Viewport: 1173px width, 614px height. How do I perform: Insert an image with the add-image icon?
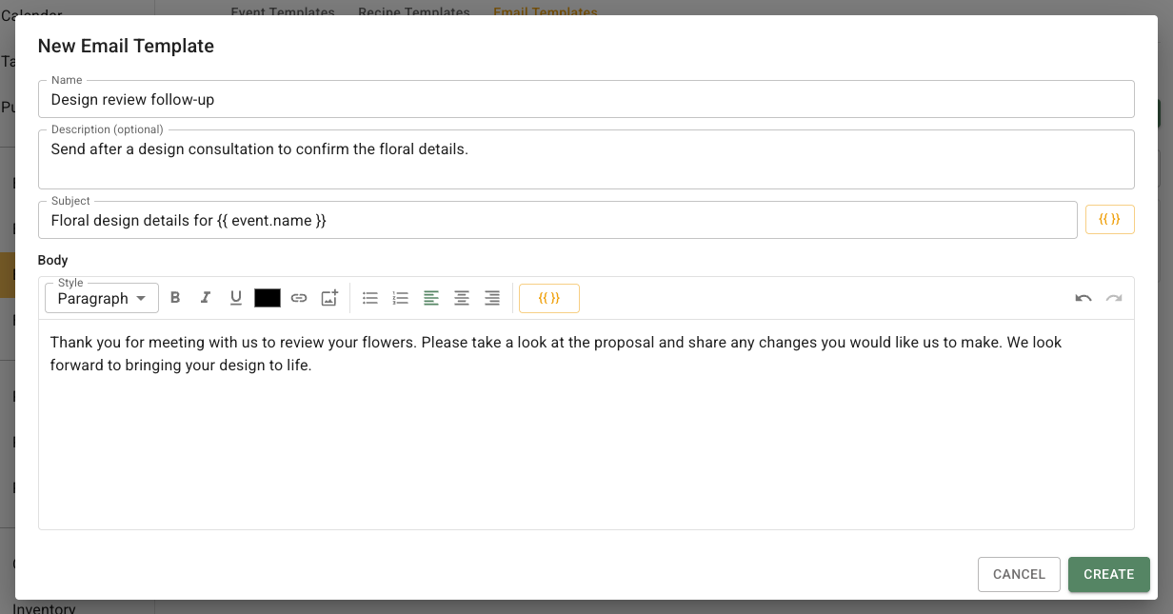329,298
